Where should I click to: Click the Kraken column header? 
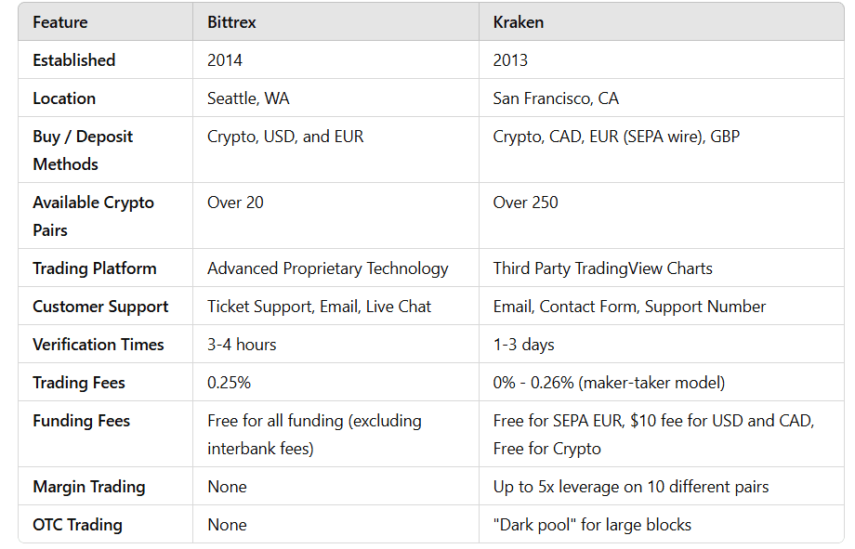519,22
